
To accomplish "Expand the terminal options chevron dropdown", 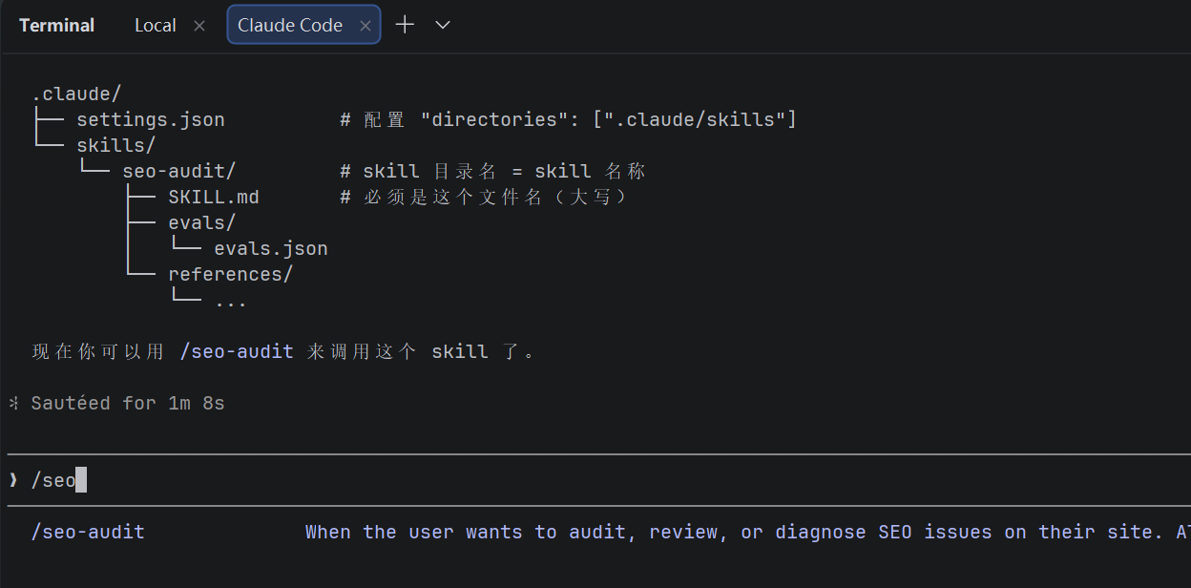I will [443, 25].
